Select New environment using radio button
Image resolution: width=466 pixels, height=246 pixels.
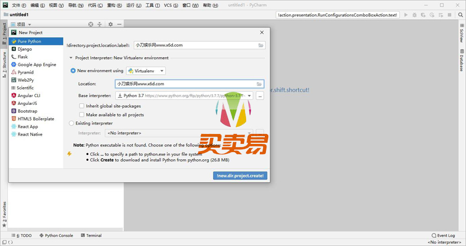[x=73, y=71]
